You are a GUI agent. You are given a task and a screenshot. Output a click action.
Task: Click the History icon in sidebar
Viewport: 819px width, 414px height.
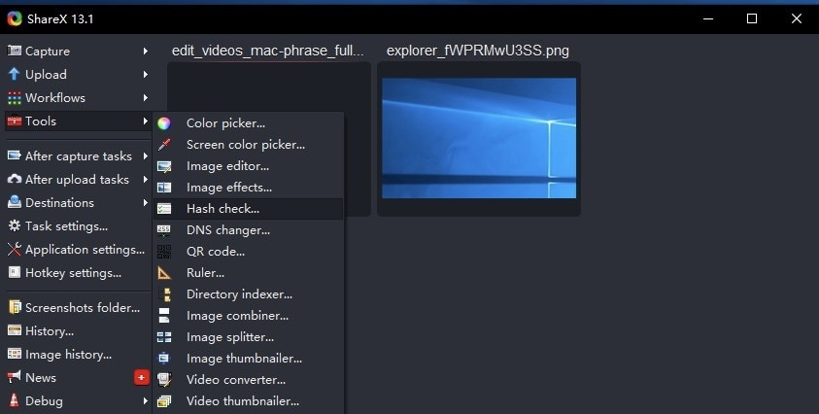[15, 330]
